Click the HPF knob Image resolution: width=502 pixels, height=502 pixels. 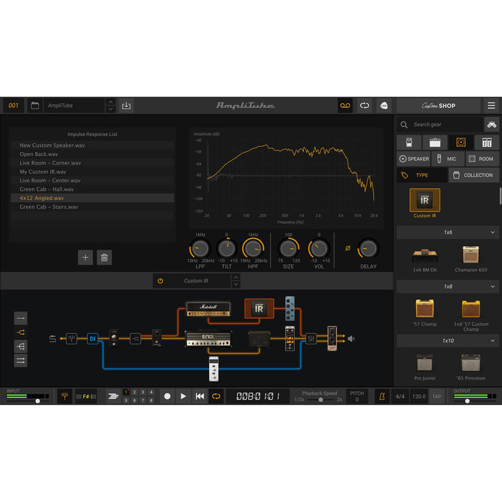[253, 248]
